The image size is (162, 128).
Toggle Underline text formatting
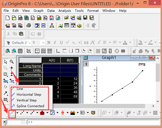61,42
